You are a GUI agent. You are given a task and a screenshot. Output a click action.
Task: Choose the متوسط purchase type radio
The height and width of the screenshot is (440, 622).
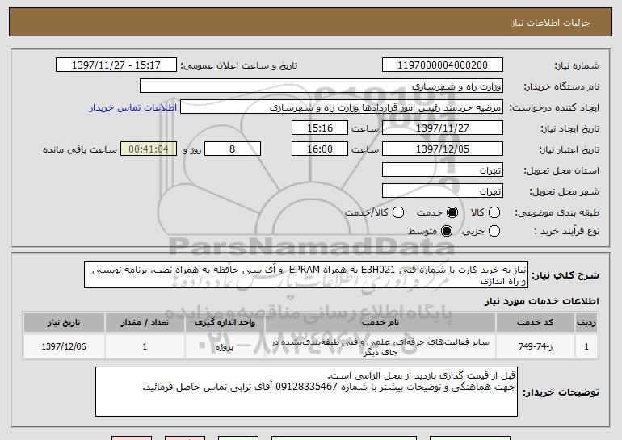(x=446, y=231)
